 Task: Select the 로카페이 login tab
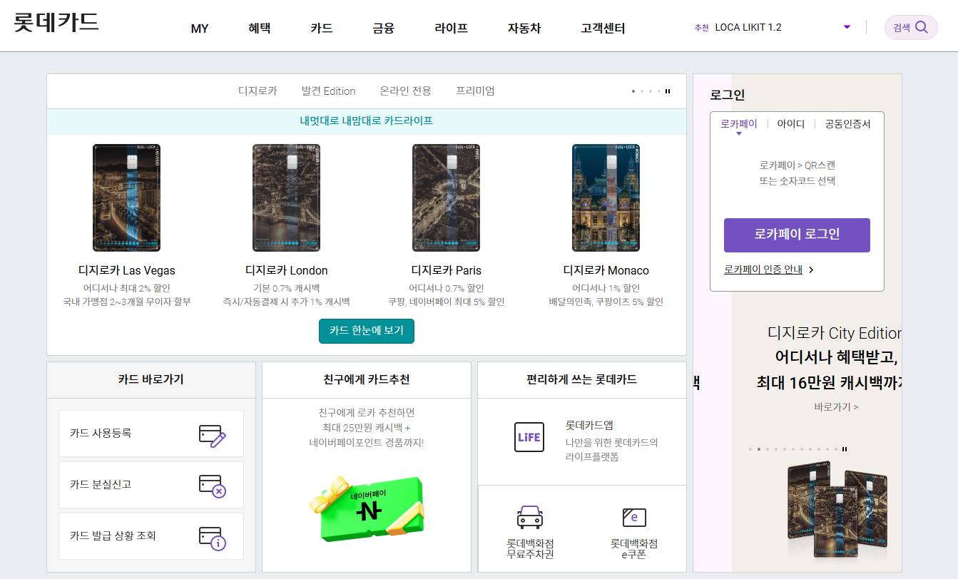tap(739, 124)
